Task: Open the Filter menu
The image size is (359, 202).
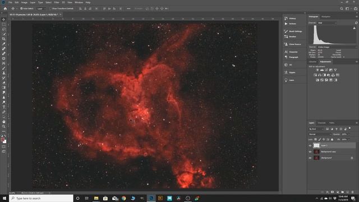Action: point(57,2)
